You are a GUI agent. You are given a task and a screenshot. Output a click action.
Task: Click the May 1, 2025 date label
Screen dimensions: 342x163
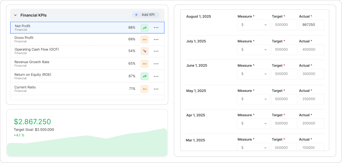[x=196, y=91]
